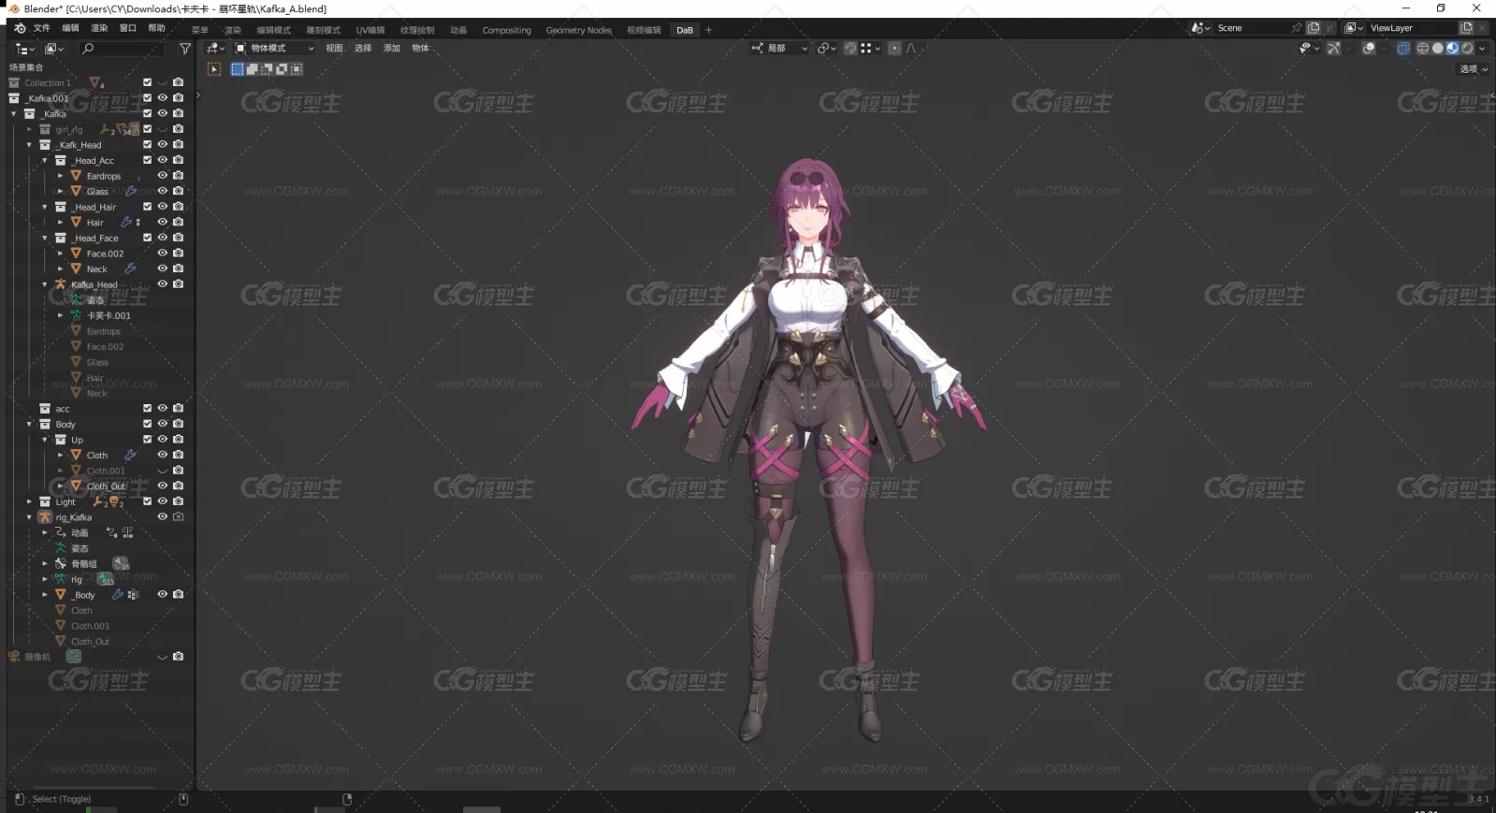
Task: Expand the Light collection
Action: pyautogui.click(x=29, y=501)
